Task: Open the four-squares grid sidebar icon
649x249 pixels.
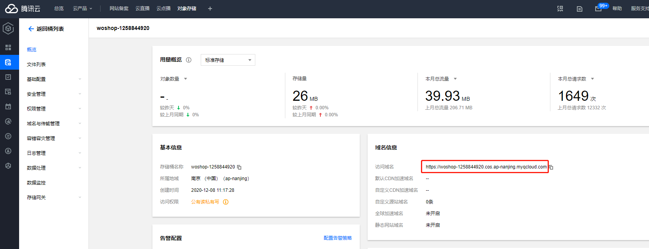Action: coord(8,47)
